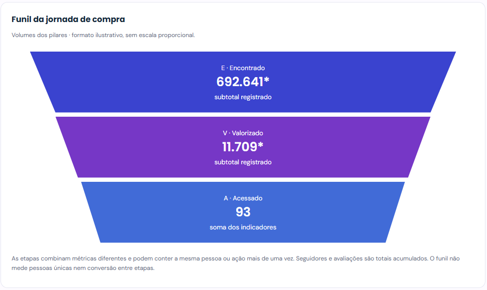
Task: Click the "Funil da jornada de compra" title
Action: point(68,19)
